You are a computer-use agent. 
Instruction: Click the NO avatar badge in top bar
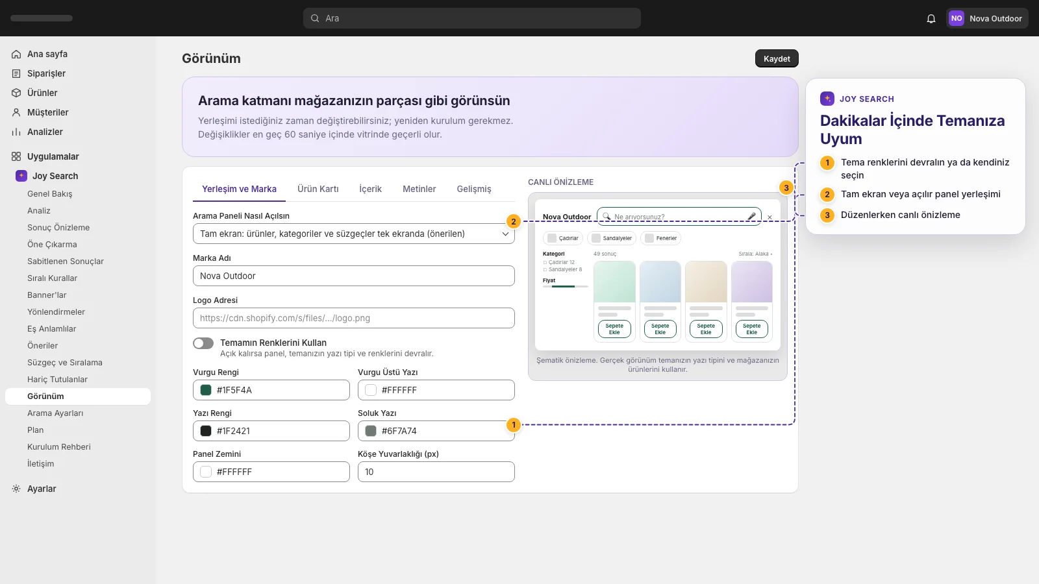tap(957, 18)
